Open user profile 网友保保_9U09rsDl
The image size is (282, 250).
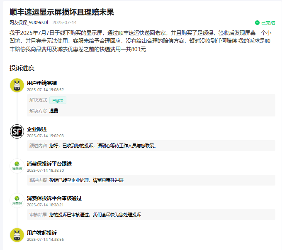point(29,22)
